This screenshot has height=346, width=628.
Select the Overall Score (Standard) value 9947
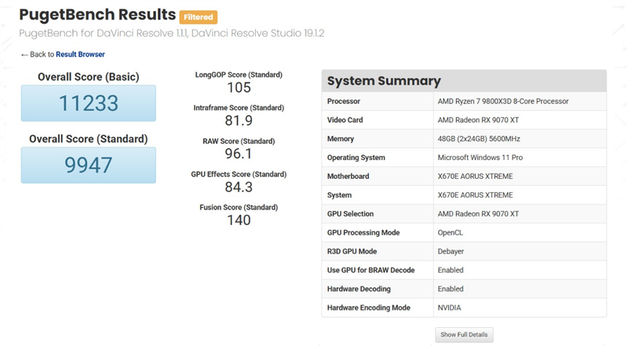click(x=89, y=165)
